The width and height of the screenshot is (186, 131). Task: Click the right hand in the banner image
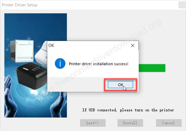58,105
